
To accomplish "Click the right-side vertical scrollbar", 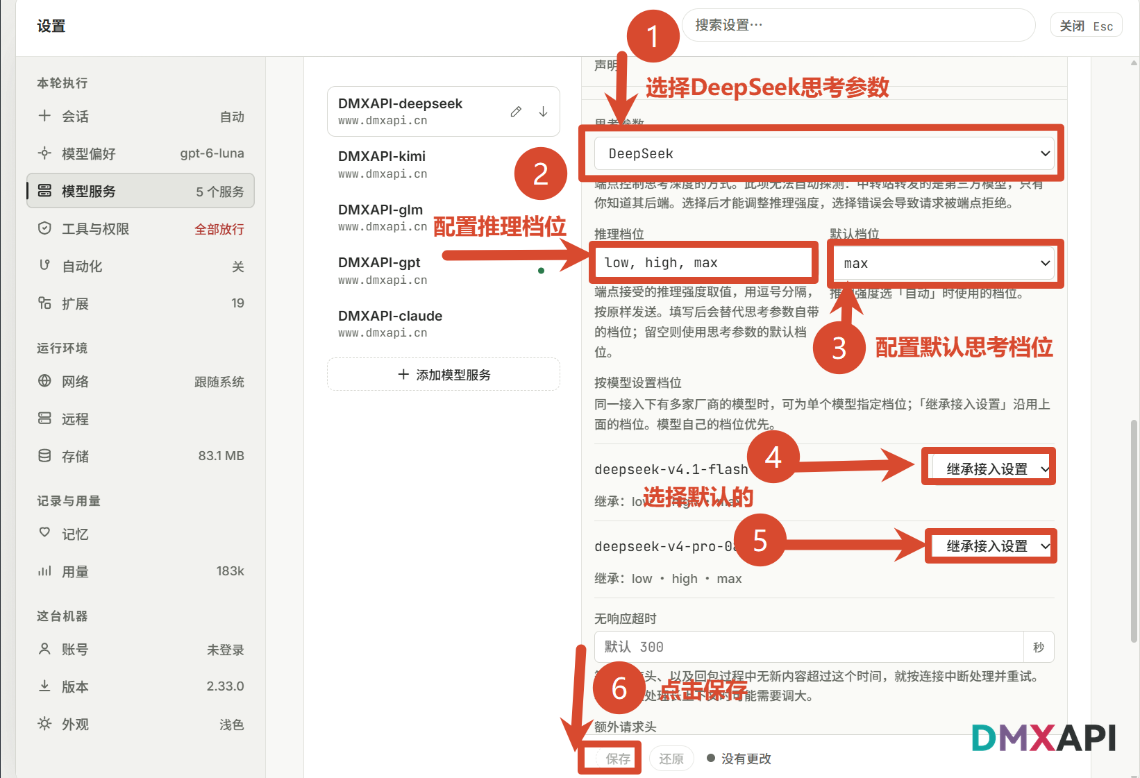I will click(x=1134, y=530).
